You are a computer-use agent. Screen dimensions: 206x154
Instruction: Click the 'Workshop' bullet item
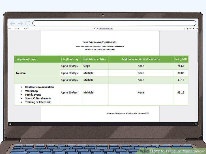click(x=31, y=91)
